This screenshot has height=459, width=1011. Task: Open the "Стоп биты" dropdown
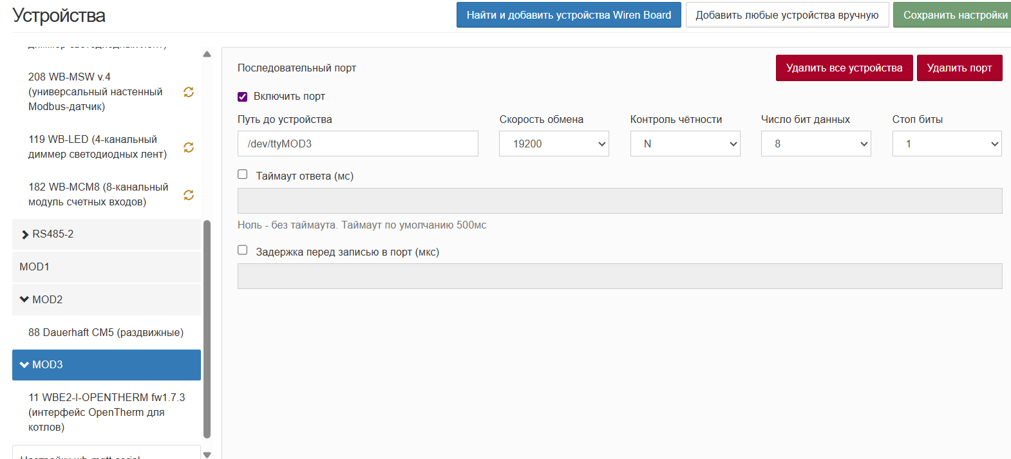point(947,144)
